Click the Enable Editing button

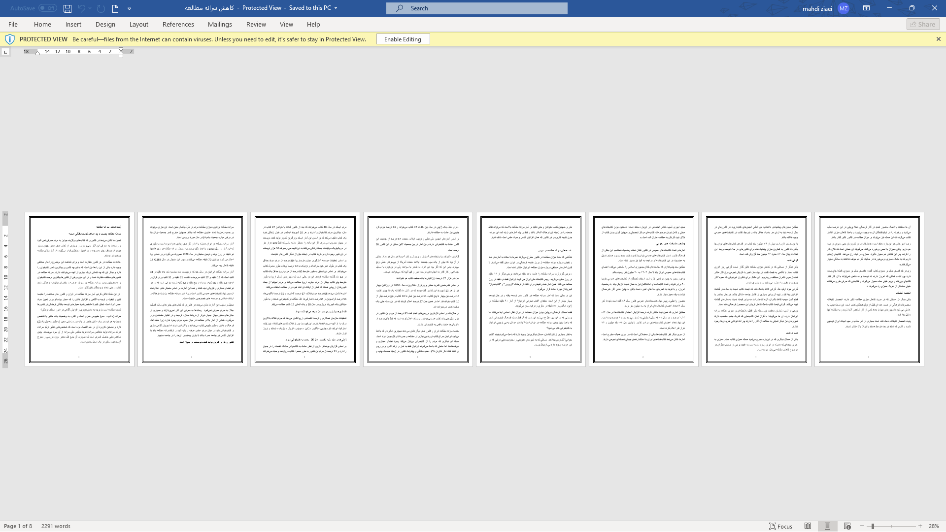(x=403, y=39)
